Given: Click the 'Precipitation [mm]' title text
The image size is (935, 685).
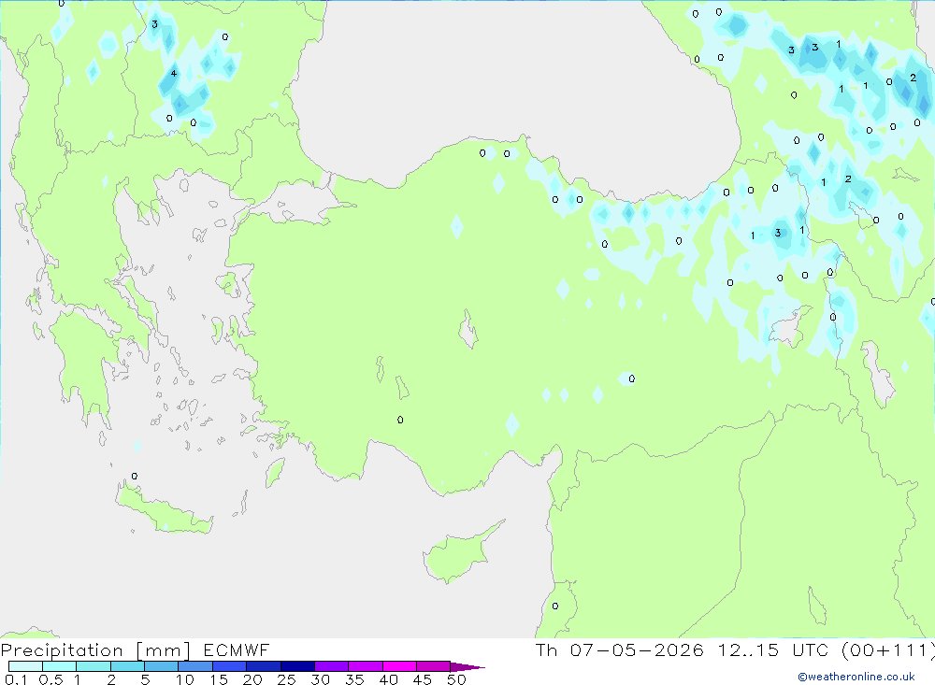Looking at the screenshot, I should point(95,650).
